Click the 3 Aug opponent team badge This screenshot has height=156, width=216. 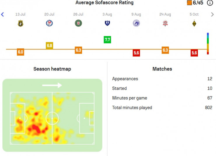[107, 23]
